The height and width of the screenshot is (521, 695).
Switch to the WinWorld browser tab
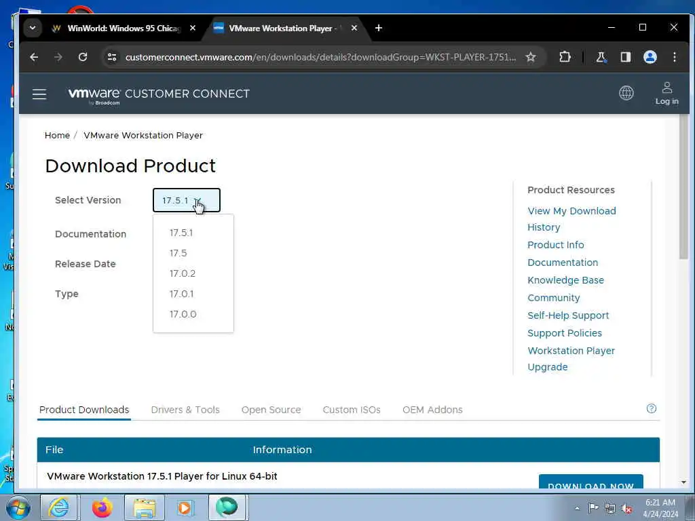124,28
